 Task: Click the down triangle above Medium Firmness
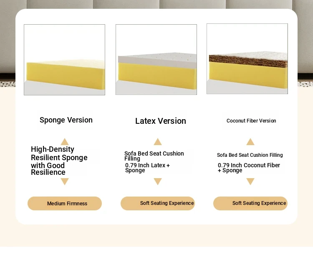[64, 181]
